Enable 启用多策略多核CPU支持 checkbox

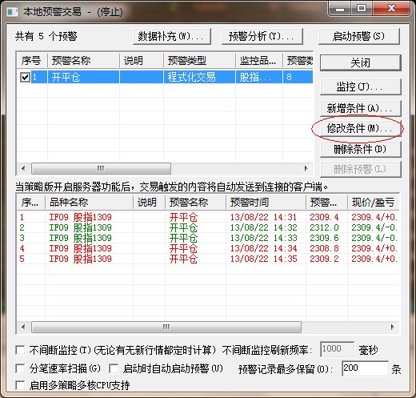[21, 385]
